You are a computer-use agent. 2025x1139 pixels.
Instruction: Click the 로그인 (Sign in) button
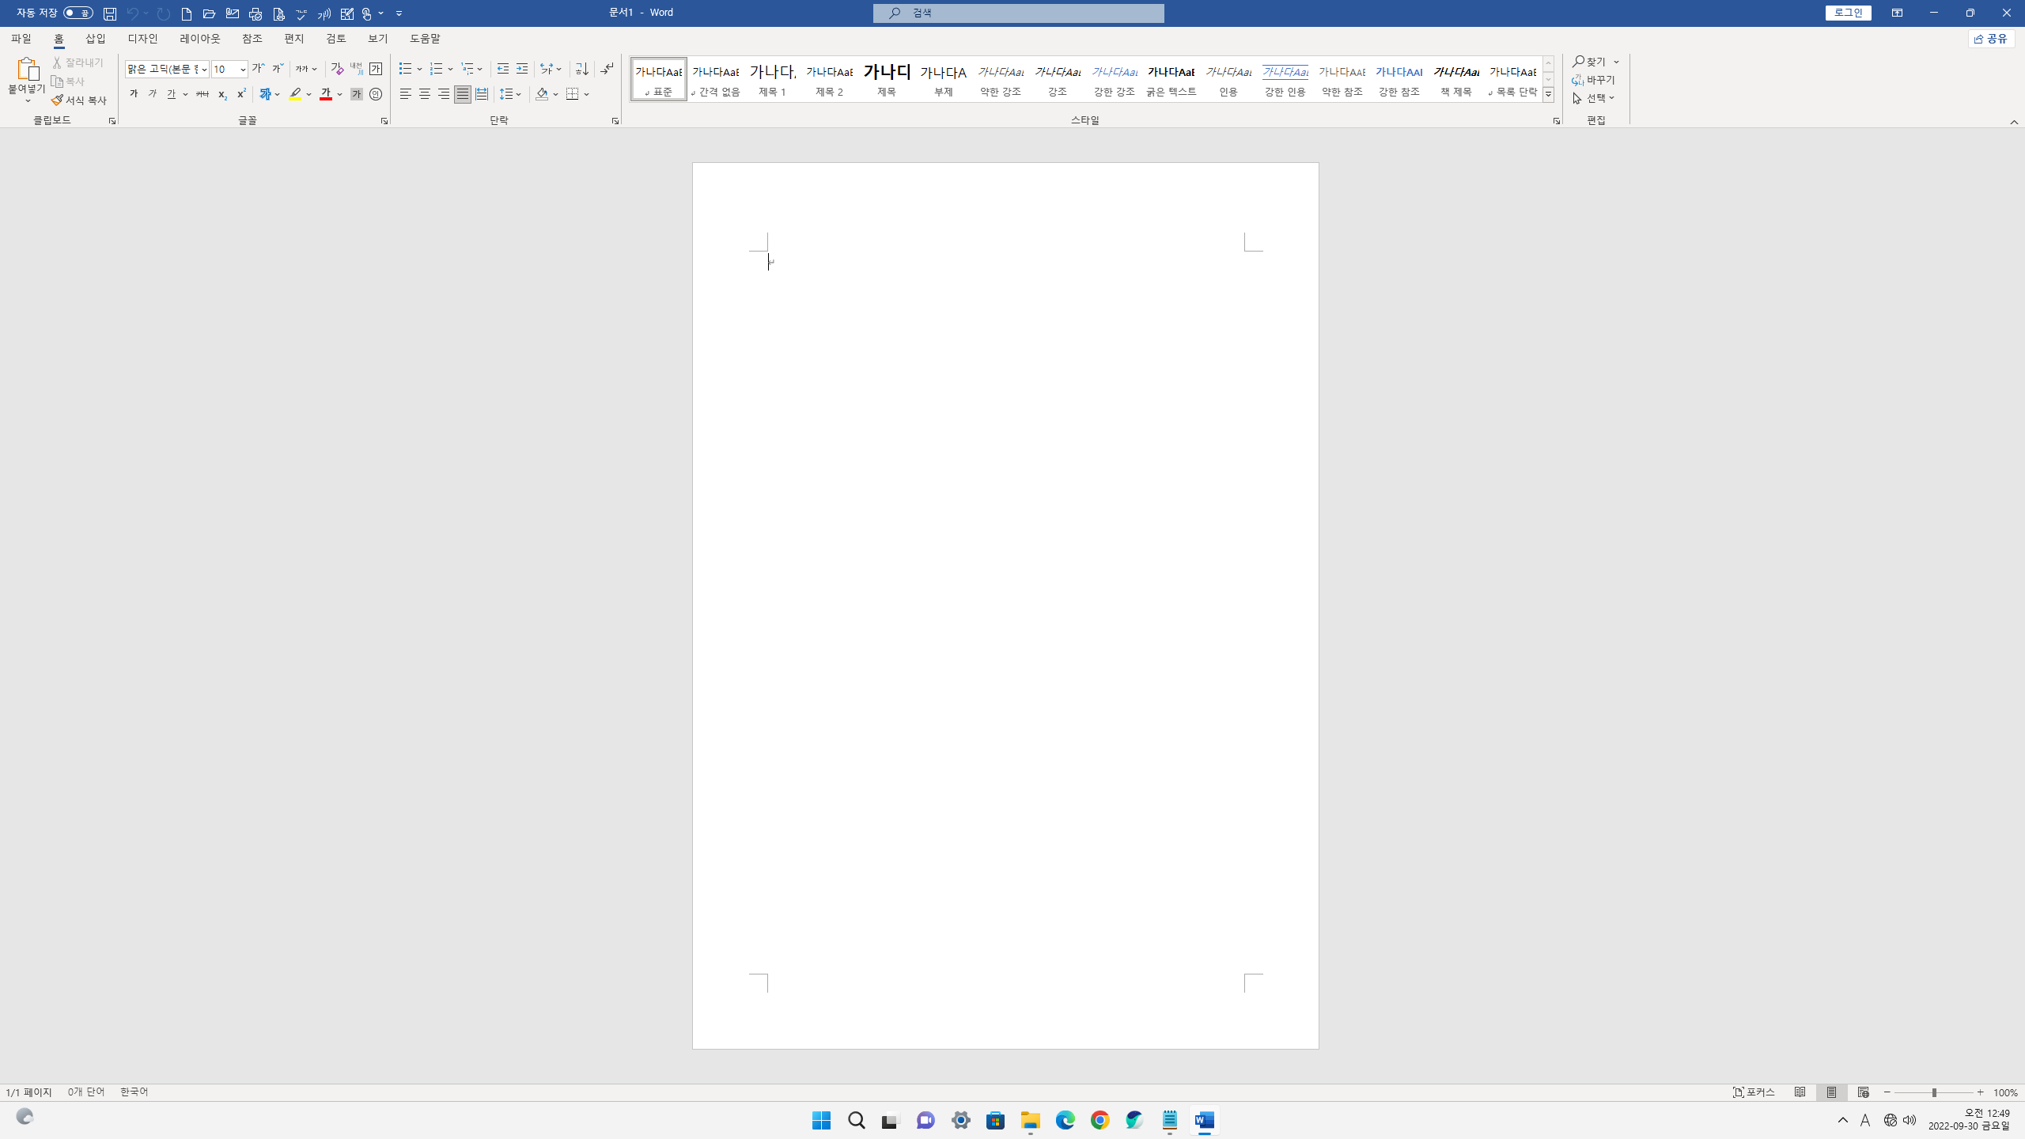pos(1848,13)
